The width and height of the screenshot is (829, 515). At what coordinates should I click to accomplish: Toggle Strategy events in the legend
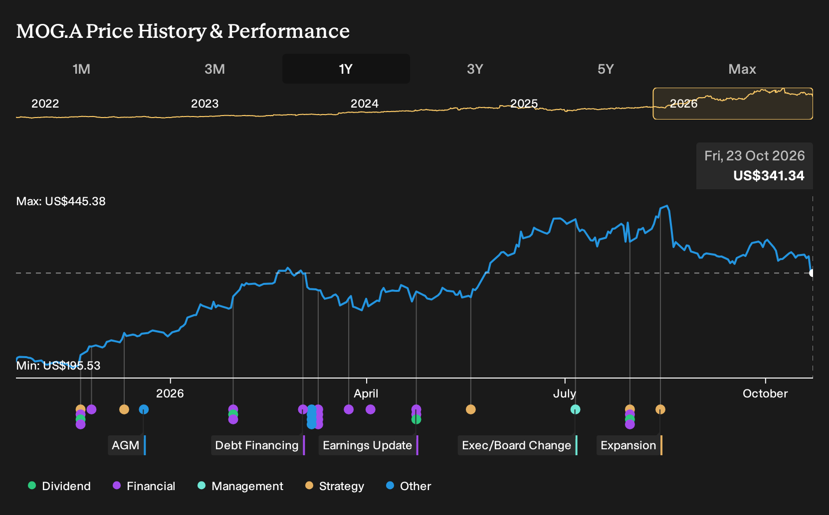click(334, 486)
